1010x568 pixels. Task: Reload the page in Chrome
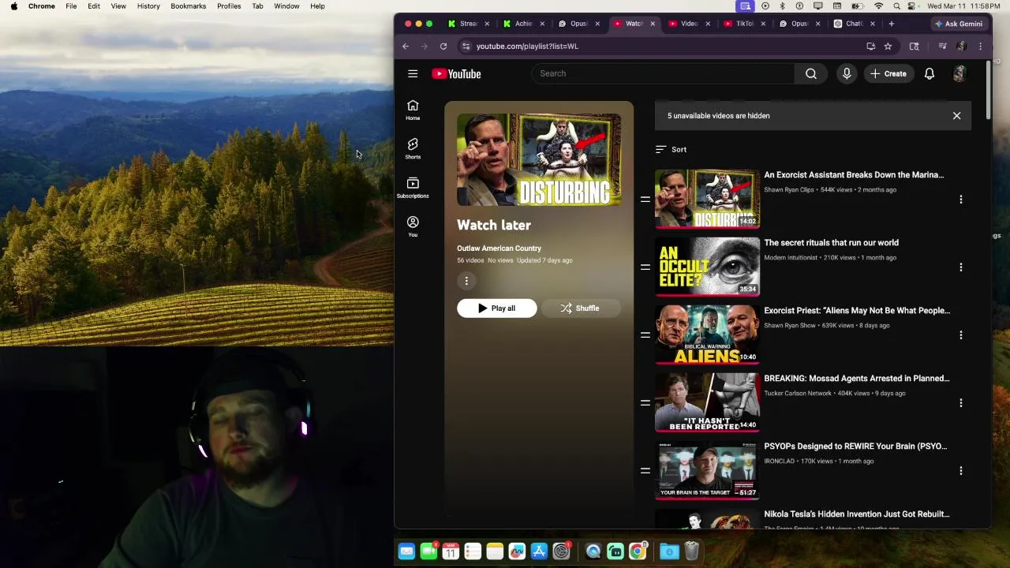pos(443,46)
